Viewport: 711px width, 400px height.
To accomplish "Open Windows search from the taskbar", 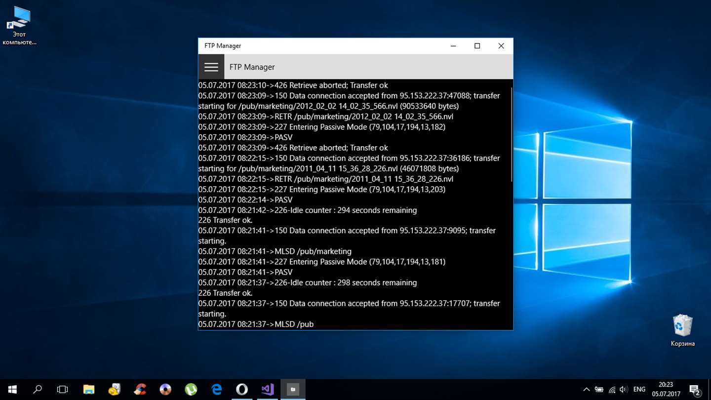I will tap(37, 390).
